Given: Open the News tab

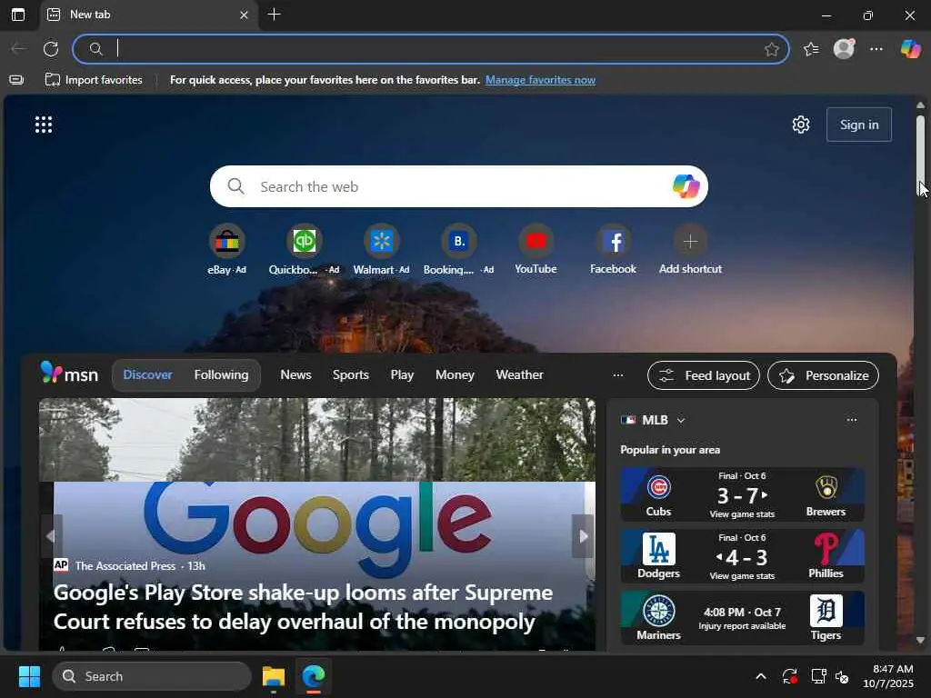Looking at the screenshot, I should point(295,375).
